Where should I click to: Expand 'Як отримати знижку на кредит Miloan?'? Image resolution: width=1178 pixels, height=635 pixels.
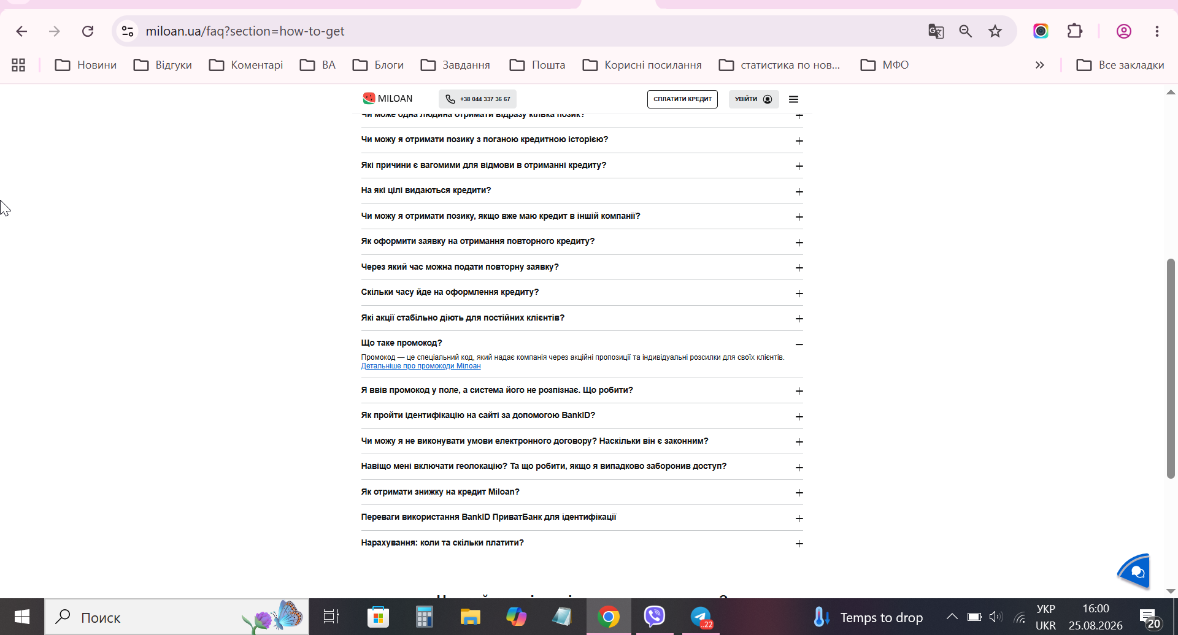click(582, 492)
